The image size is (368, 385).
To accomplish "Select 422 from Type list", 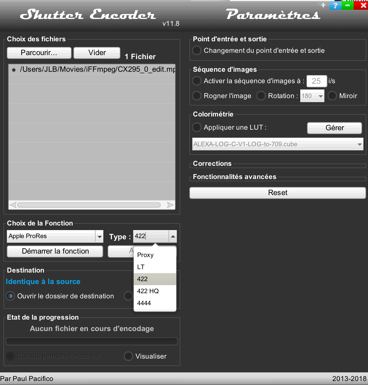I will click(x=155, y=279).
